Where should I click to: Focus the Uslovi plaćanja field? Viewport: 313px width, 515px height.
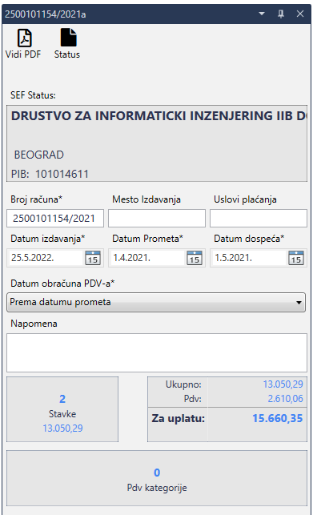click(259, 219)
